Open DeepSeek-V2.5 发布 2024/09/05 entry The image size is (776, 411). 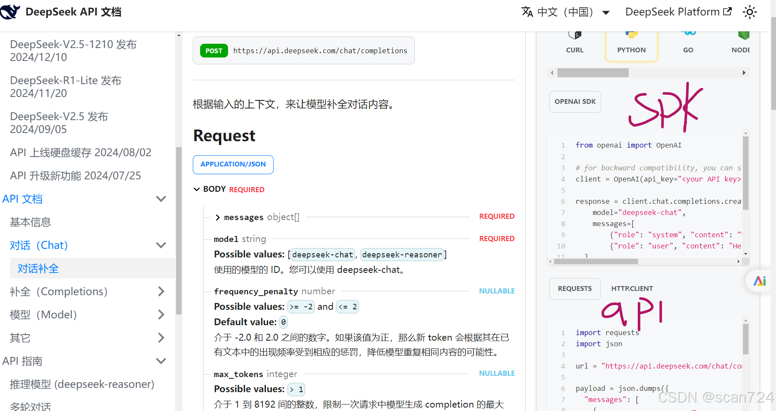pyautogui.click(x=59, y=123)
